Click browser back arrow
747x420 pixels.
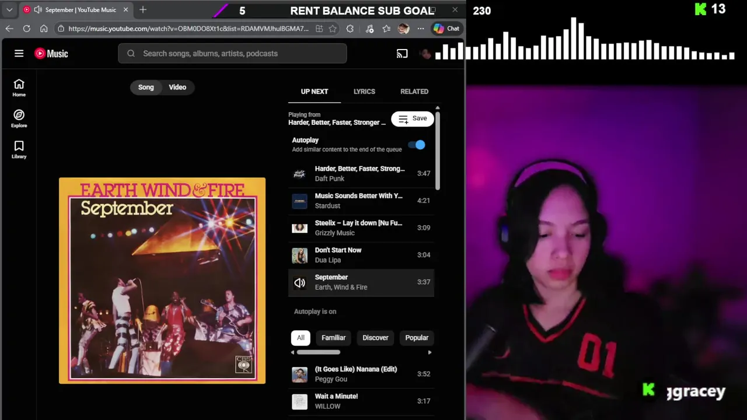(x=9, y=29)
